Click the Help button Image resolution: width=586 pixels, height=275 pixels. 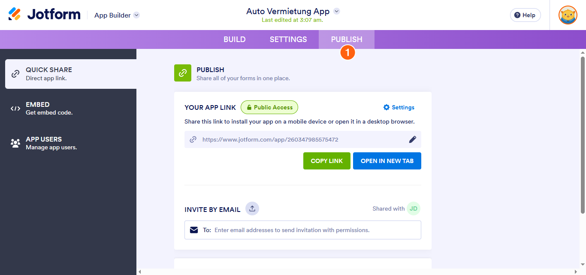coord(525,15)
